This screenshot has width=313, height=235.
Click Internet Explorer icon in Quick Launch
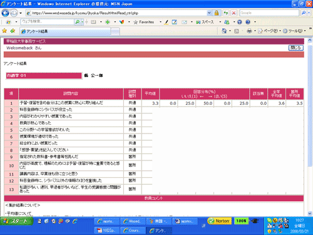[75, 221]
